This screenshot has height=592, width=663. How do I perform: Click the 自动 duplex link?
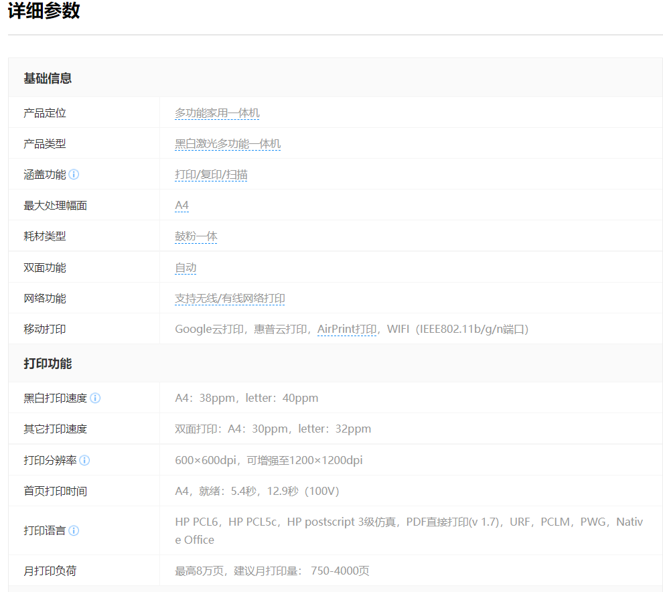point(186,268)
